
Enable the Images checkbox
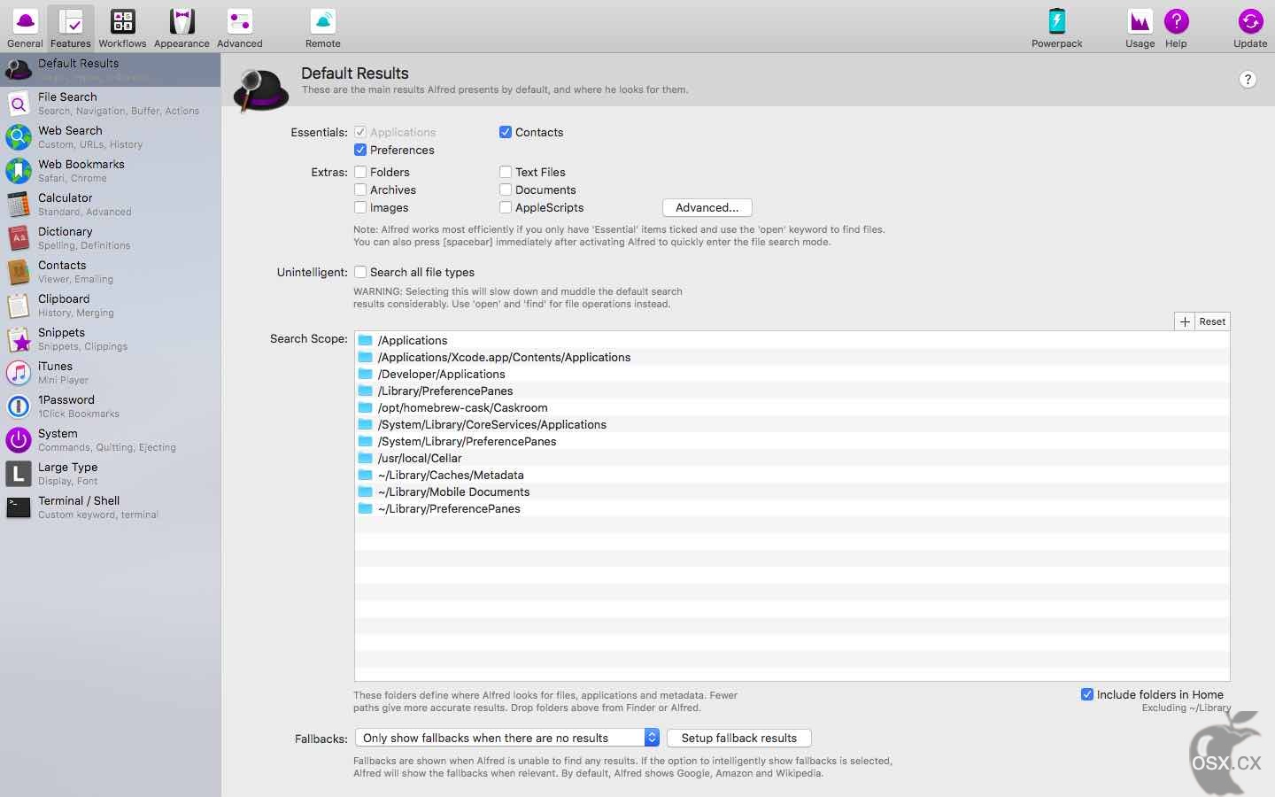(x=360, y=207)
